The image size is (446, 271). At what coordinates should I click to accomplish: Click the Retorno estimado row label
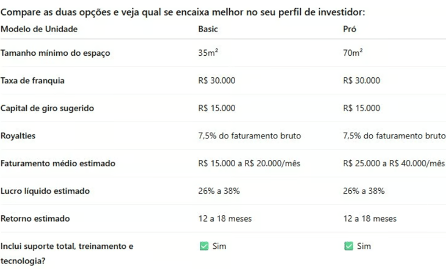[x=35, y=219]
